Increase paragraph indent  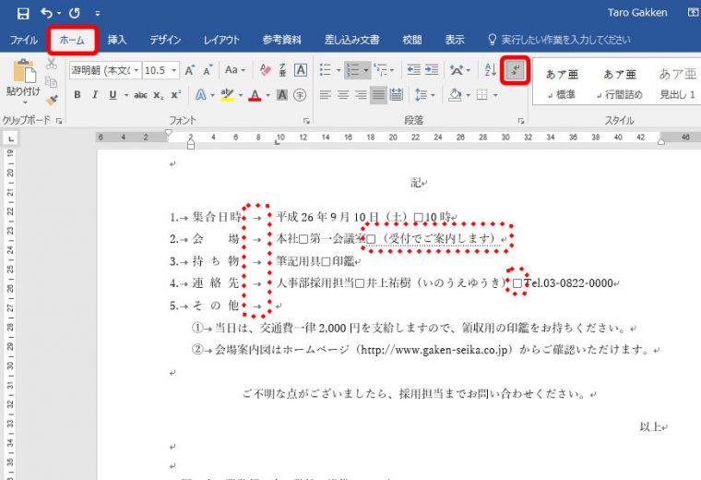coord(432,70)
